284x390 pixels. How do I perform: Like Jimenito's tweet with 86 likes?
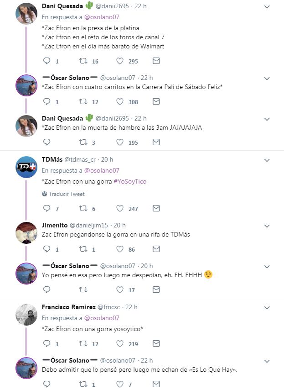point(120,249)
